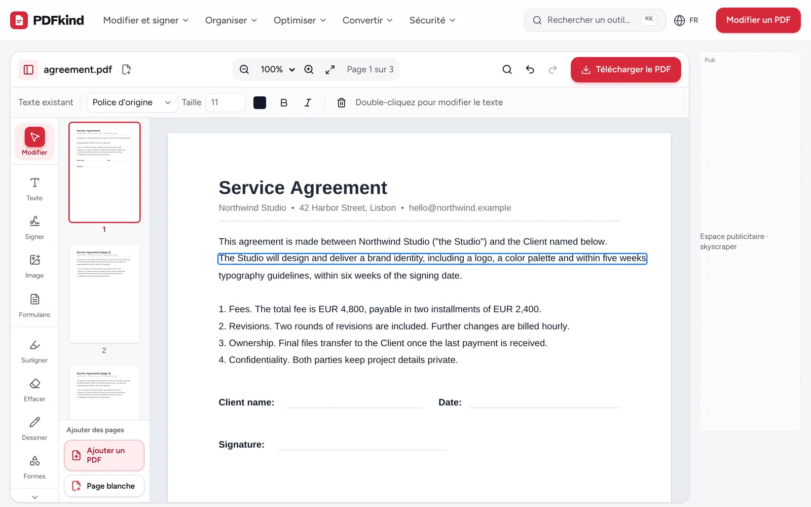Add a Page blanche
This screenshot has width=811, height=507.
point(104,486)
